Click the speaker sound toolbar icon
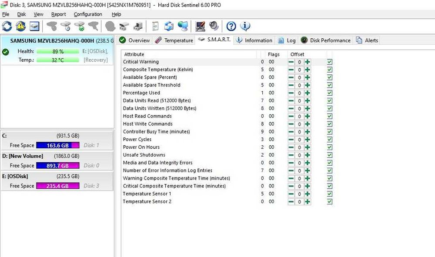435x257 pixels. click(x=214, y=27)
